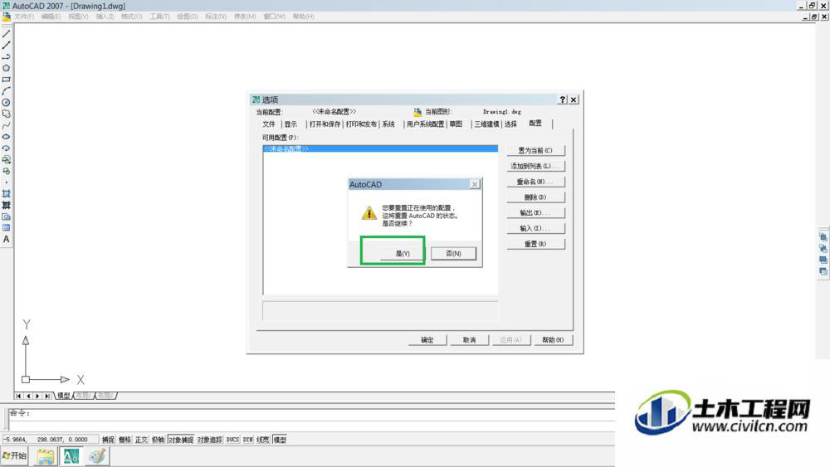The width and height of the screenshot is (830, 467).
Task: Click the Insert Block tool
Action: (x=7, y=159)
